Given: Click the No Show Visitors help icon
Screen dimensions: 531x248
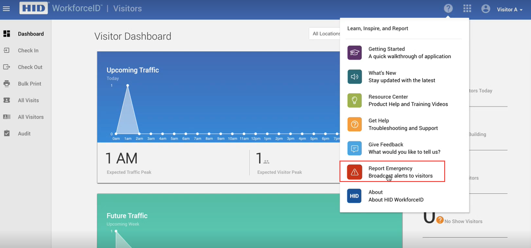Looking at the screenshot, I should pos(440,220).
